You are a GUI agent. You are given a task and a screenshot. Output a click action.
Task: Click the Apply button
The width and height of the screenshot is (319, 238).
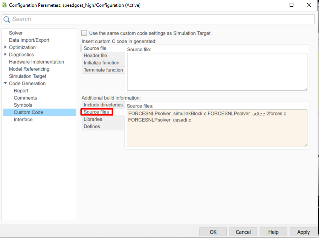click(x=303, y=232)
